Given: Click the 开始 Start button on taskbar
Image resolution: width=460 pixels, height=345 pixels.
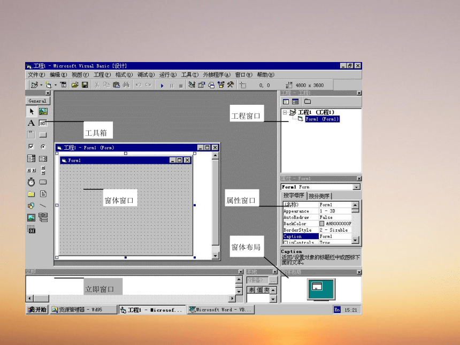Looking at the screenshot, I should click(x=37, y=310).
